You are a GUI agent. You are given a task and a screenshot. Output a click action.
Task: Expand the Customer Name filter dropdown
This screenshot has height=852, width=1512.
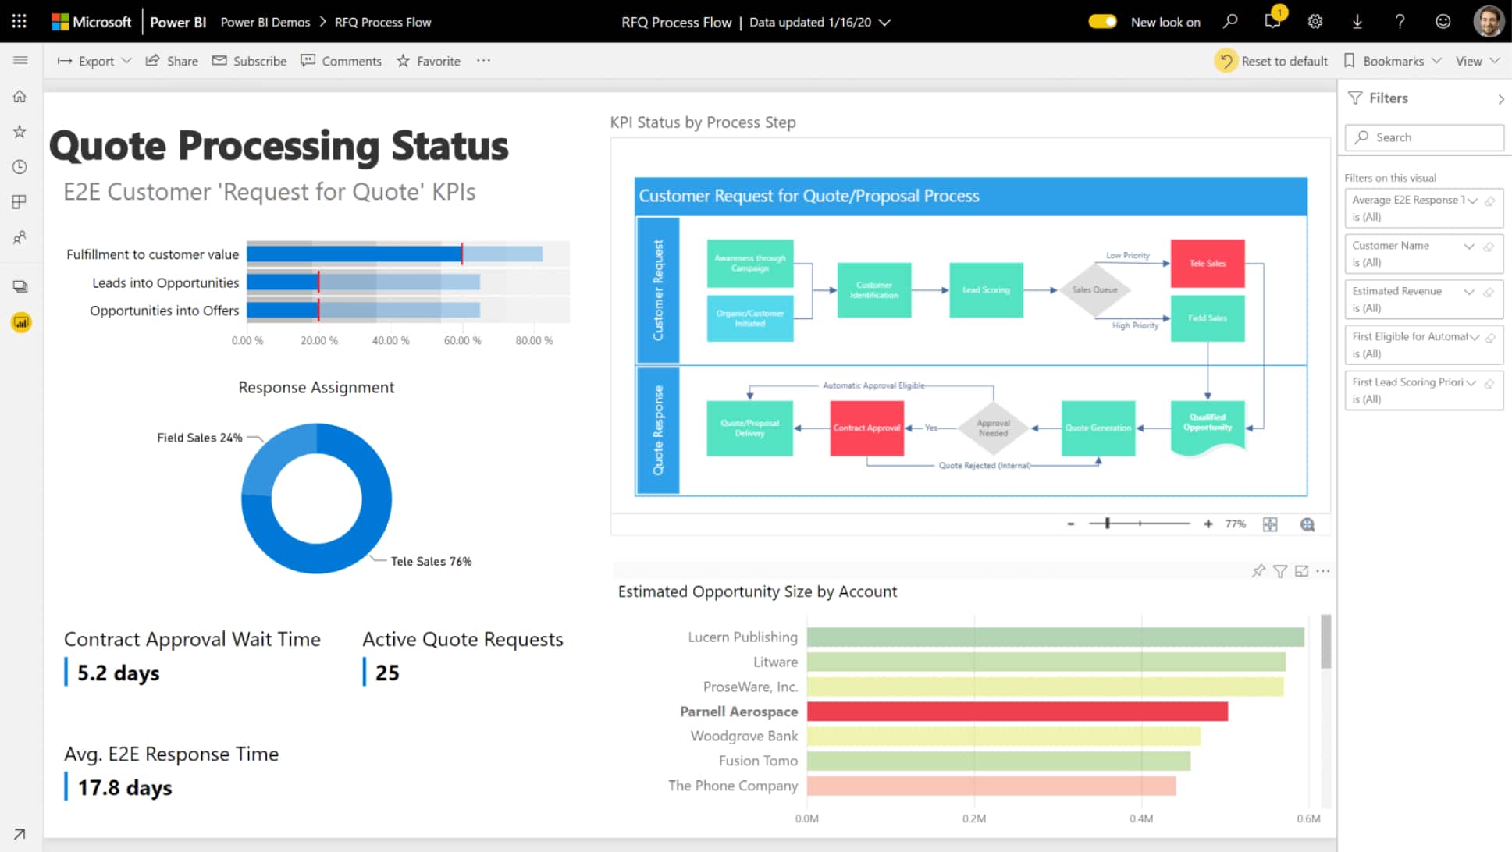(x=1469, y=246)
